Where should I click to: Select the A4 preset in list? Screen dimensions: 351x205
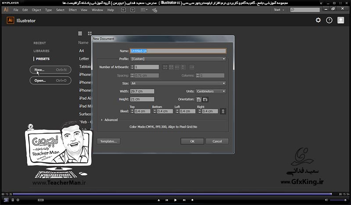[82, 51]
